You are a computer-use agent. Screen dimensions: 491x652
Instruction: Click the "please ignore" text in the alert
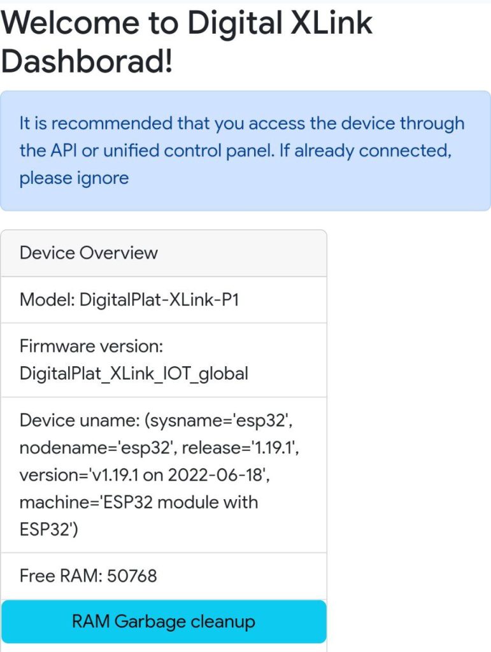click(x=74, y=178)
